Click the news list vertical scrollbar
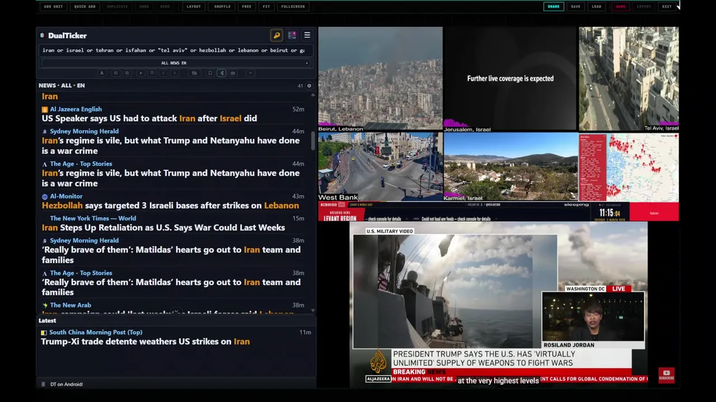 (313, 141)
